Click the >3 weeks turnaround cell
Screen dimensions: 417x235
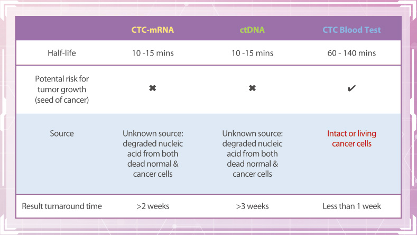pyautogui.click(x=252, y=206)
